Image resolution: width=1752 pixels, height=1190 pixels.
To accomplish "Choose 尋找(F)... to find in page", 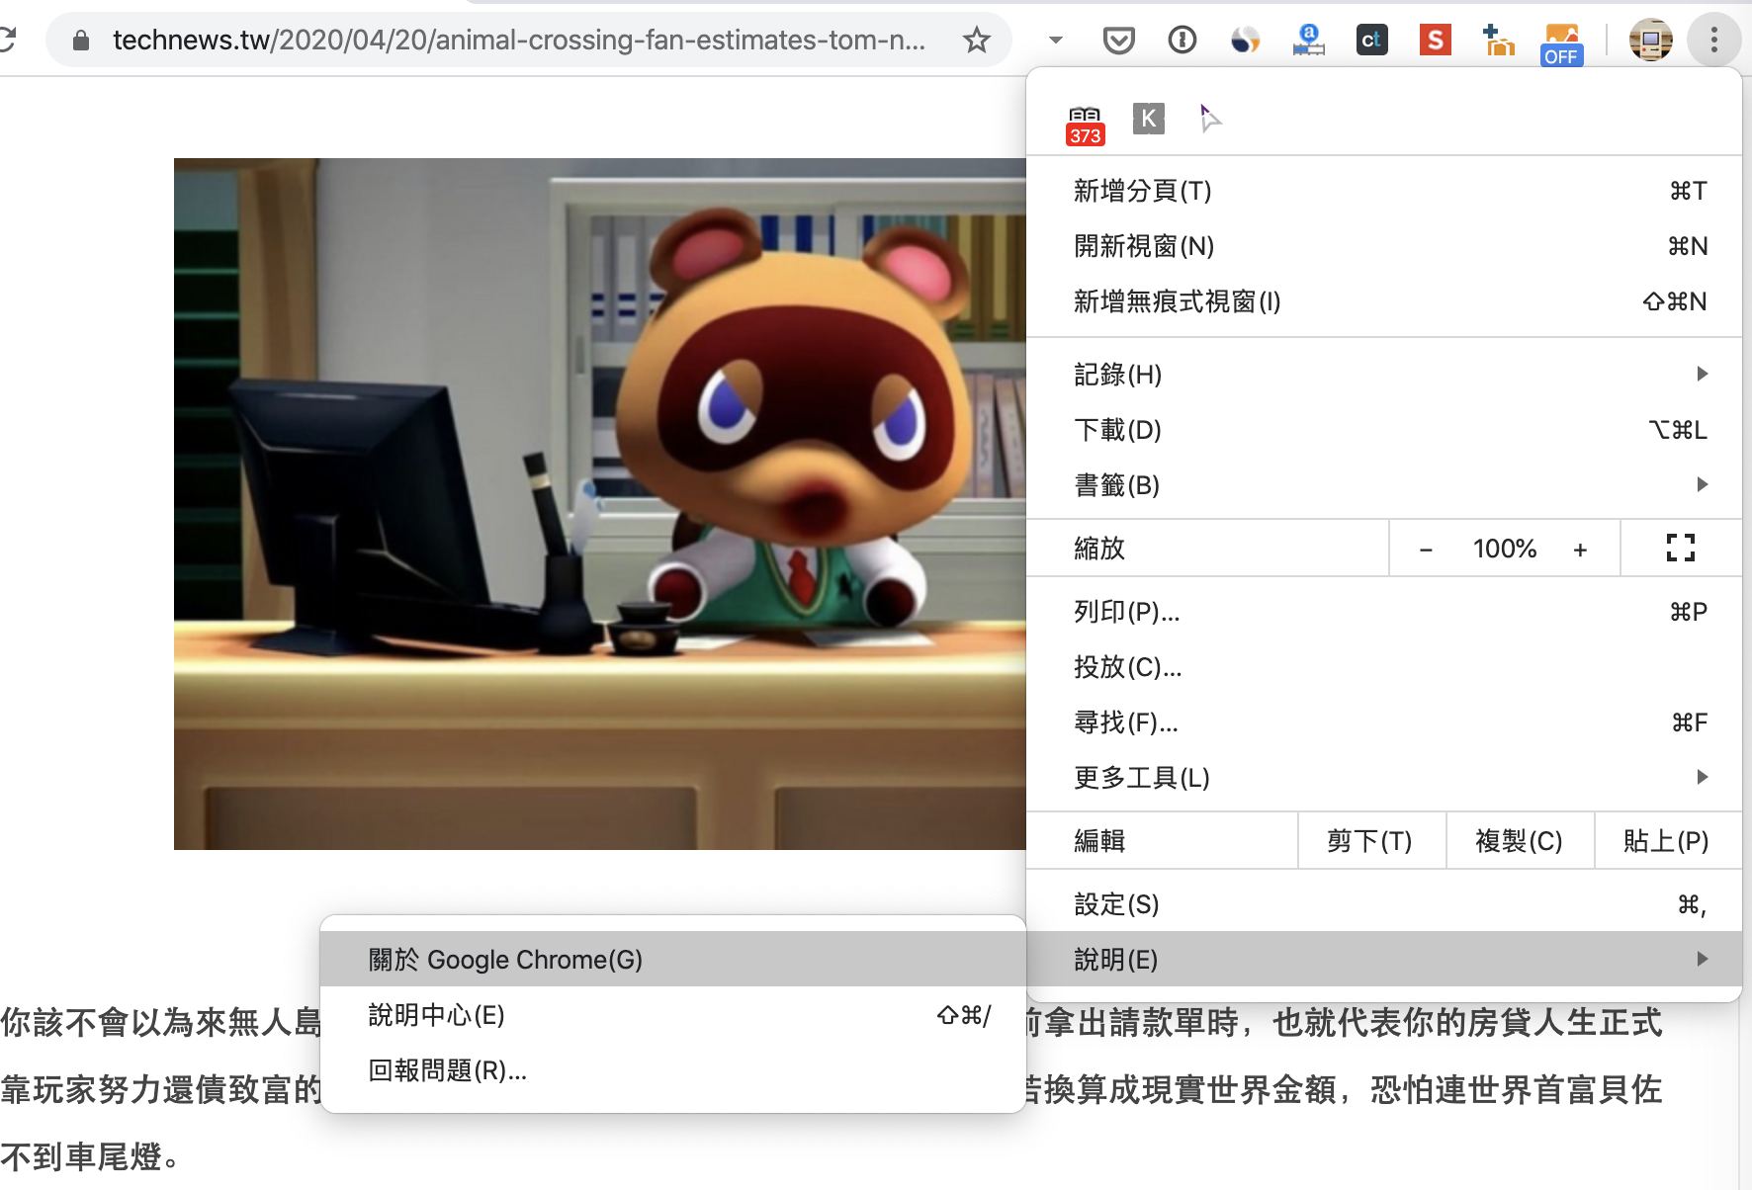I will click(1384, 722).
